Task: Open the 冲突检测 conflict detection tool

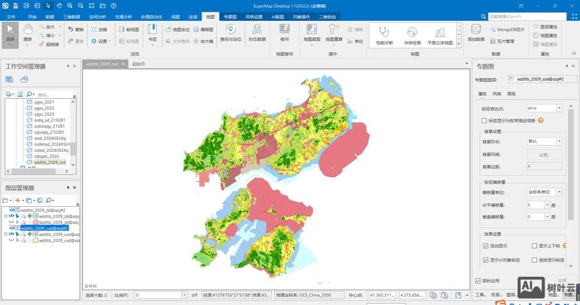Action: coord(411,34)
